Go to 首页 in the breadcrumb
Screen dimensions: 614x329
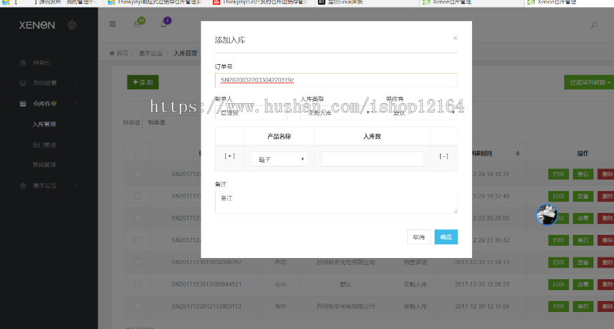click(x=122, y=53)
